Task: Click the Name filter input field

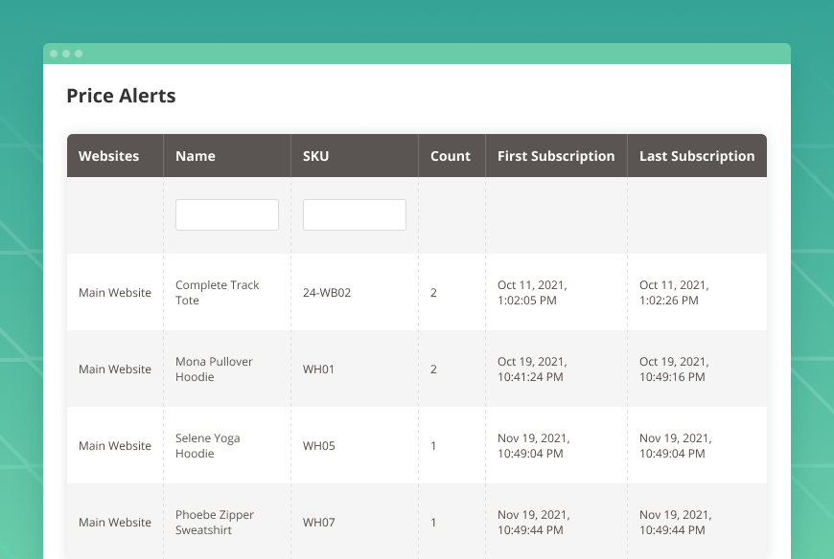Action: point(226,214)
